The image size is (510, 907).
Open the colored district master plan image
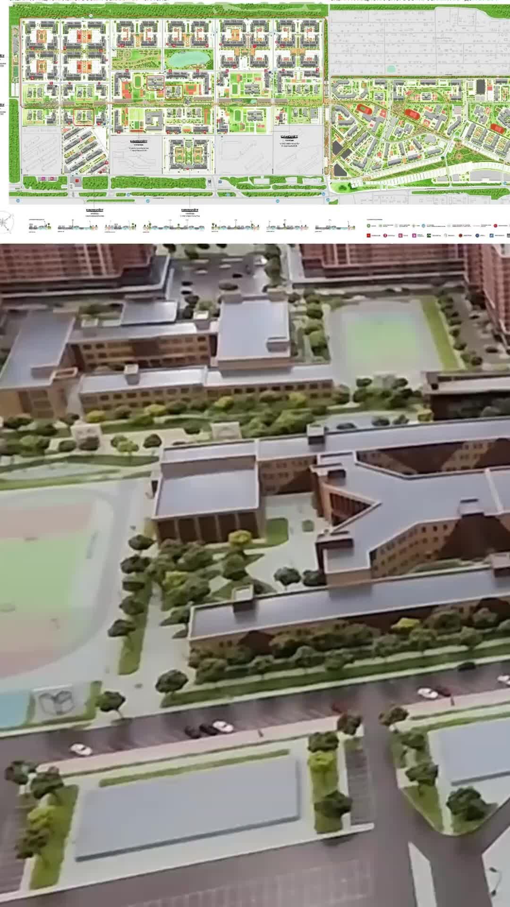pyautogui.click(x=255, y=121)
